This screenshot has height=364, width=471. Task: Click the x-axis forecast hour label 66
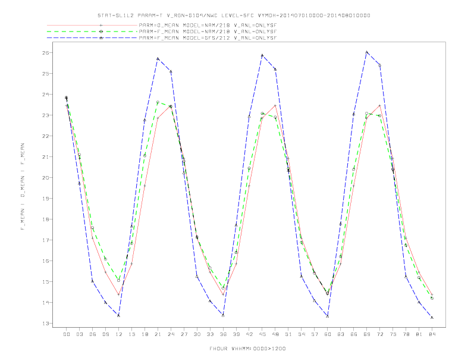pyautogui.click(x=354, y=334)
